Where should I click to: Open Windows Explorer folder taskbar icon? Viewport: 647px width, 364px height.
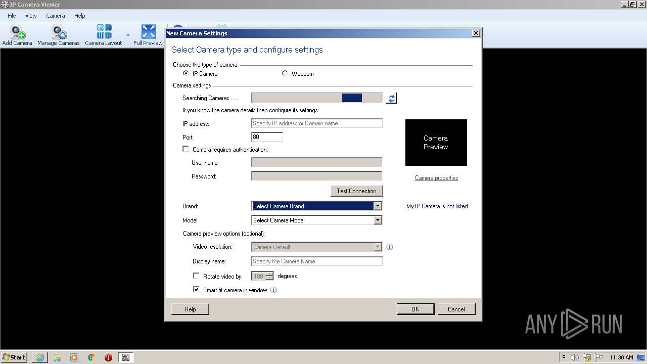[57, 357]
